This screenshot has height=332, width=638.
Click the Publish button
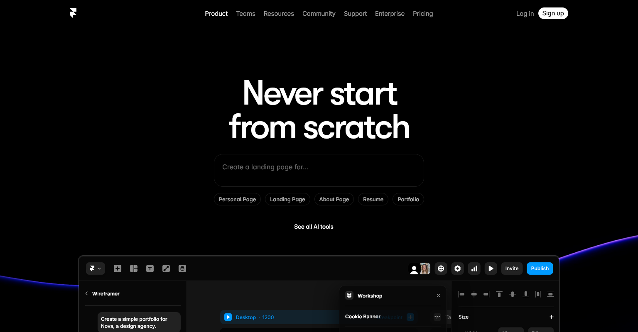point(540,269)
